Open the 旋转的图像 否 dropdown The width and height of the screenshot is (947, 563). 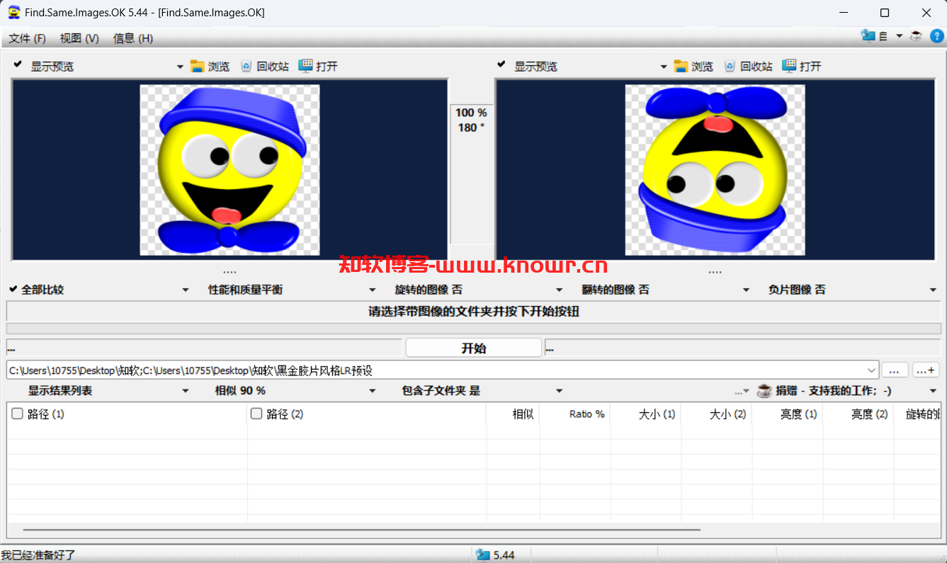[559, 290]
